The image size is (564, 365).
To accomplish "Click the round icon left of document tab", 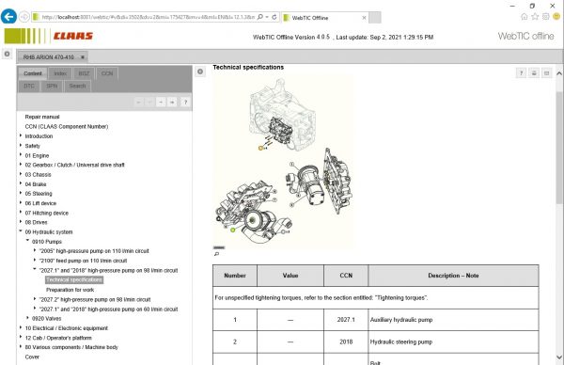I will pos(7,54).
